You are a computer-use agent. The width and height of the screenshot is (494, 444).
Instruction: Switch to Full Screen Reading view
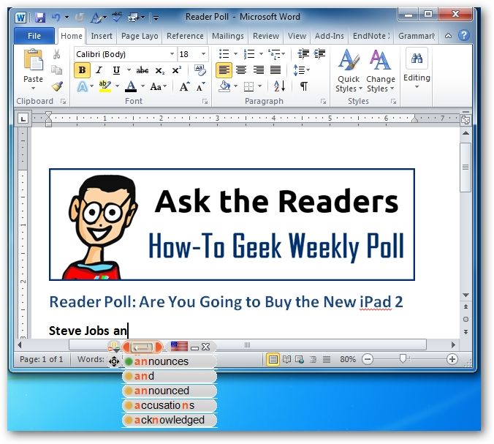click(x=286, y=359)
